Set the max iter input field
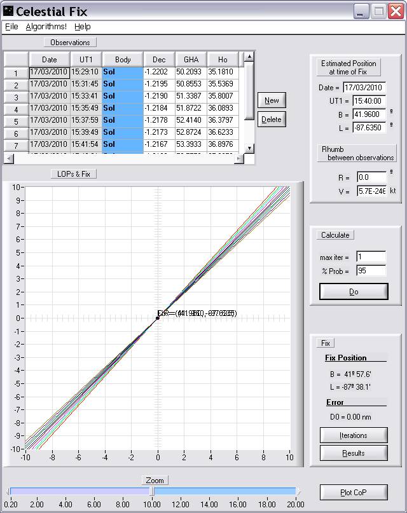The image size is (407, 513). point(370,257)
